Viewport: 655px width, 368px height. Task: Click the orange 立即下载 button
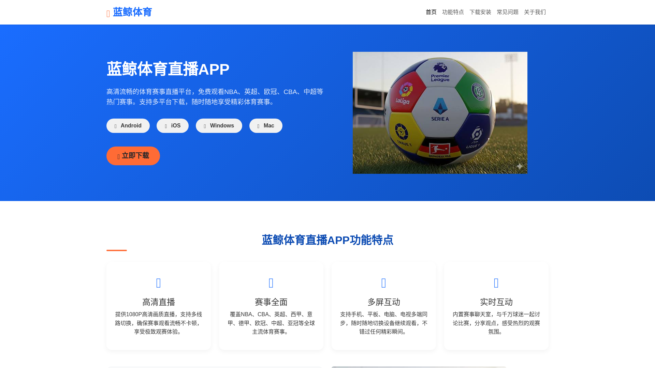click(133, 156)
